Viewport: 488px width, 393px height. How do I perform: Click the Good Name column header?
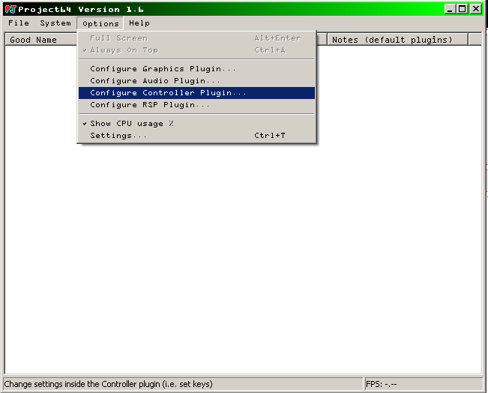pos(41,40)
